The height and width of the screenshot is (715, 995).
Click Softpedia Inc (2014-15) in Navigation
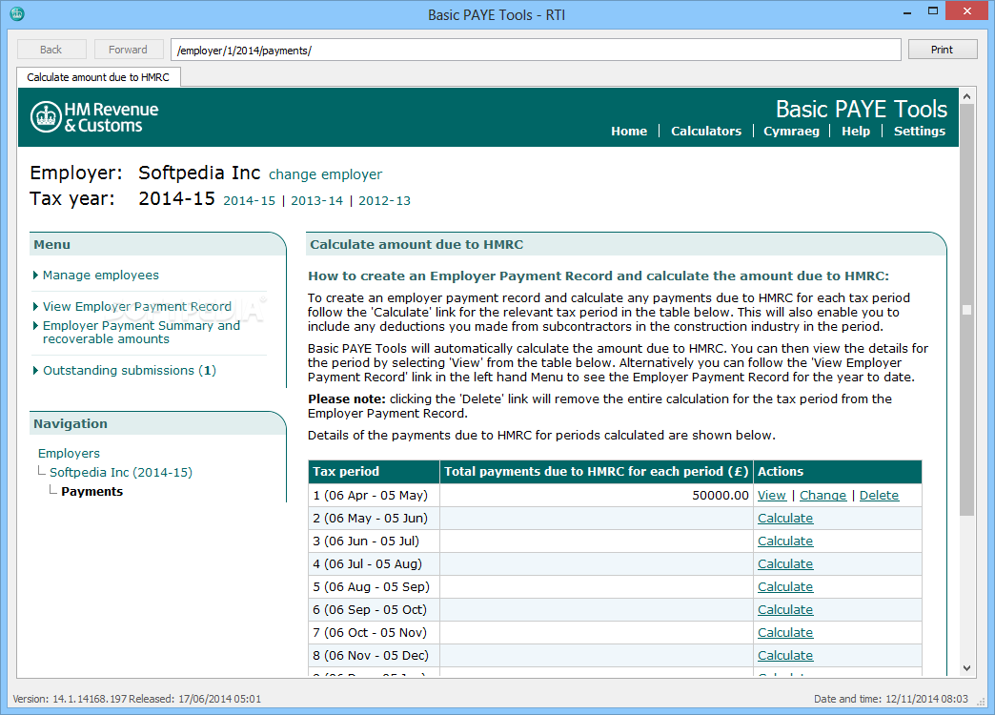tap(121, 473)
